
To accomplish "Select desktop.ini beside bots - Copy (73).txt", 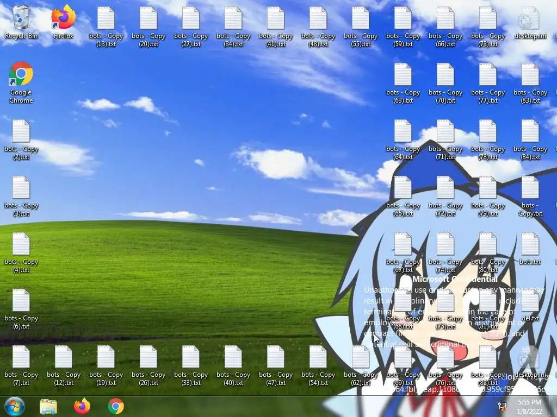I will click(x=530, y=23).
